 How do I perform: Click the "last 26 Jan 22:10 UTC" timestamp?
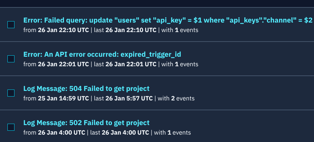pos(125,30)
